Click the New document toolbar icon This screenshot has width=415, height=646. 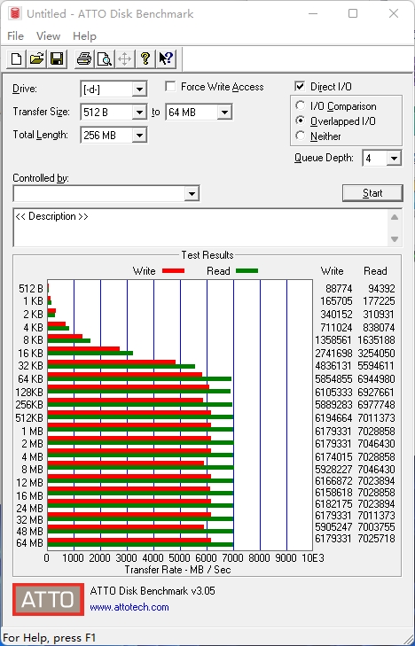pyautogui.click(x=17, y=58)
